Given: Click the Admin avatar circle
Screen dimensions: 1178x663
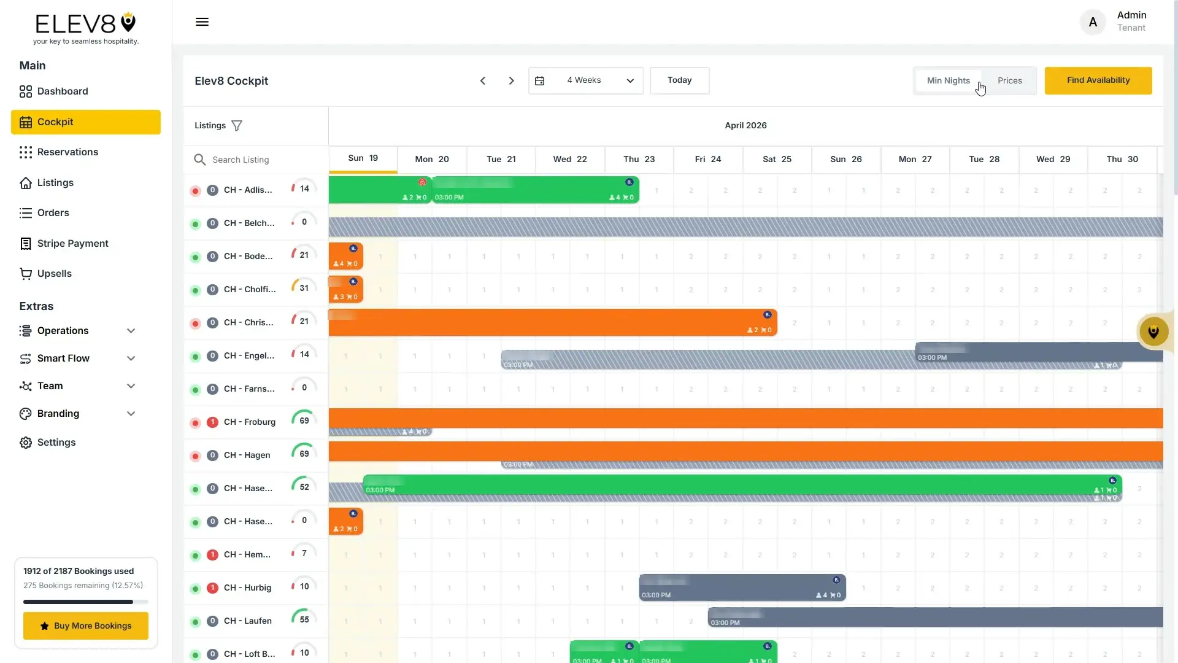Looking at the screenshot, I should (x=1093, y=22).
